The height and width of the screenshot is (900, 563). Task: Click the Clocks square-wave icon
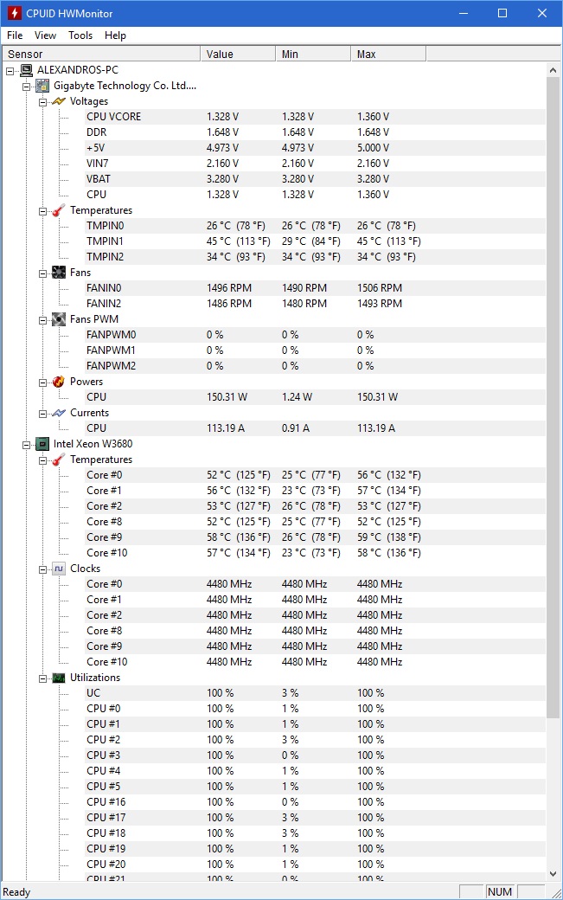[x=59, y=569]
